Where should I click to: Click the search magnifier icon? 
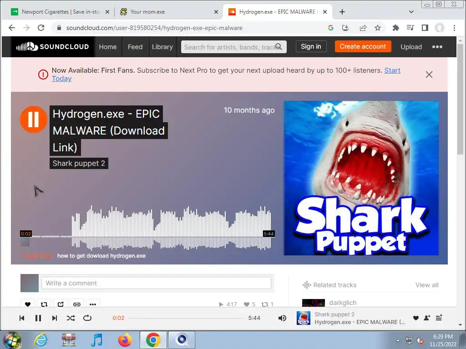click(x=279, y=47)
